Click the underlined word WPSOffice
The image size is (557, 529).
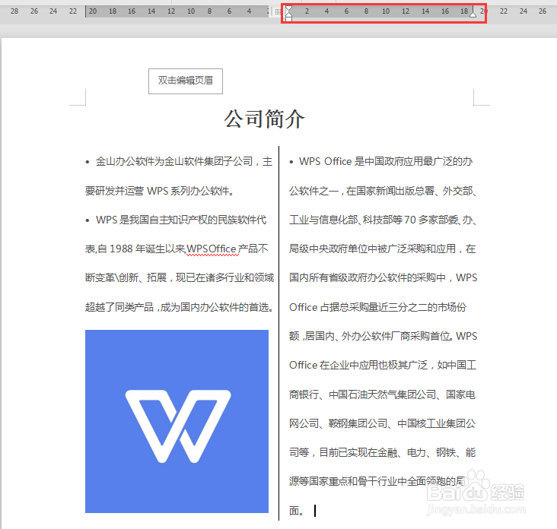(212, 249)
